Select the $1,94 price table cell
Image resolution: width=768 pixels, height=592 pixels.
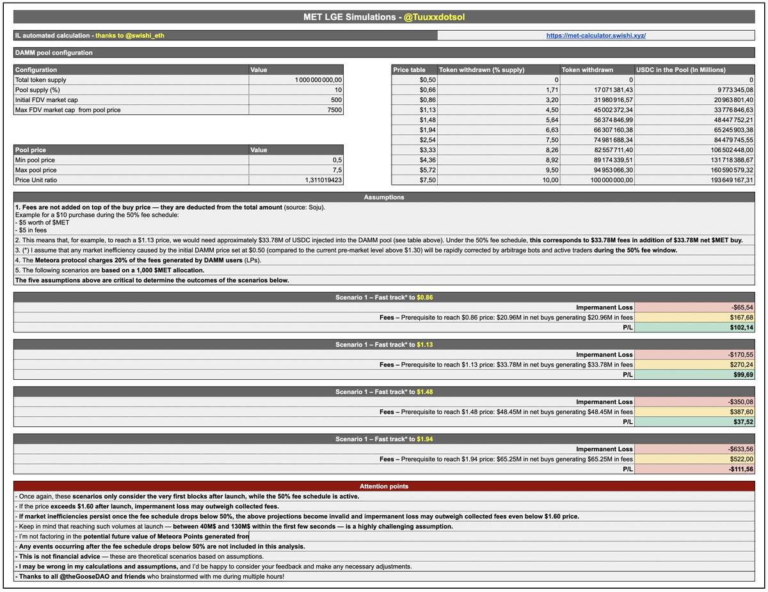pos(414,130)
